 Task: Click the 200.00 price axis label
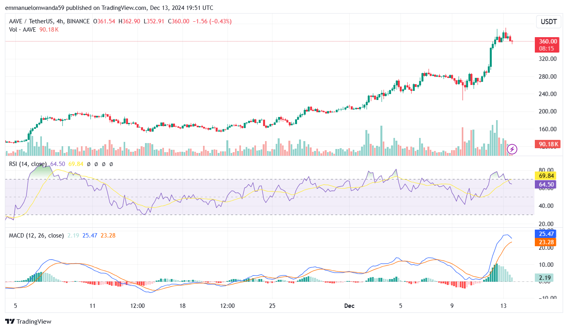(x=547, y=111)
